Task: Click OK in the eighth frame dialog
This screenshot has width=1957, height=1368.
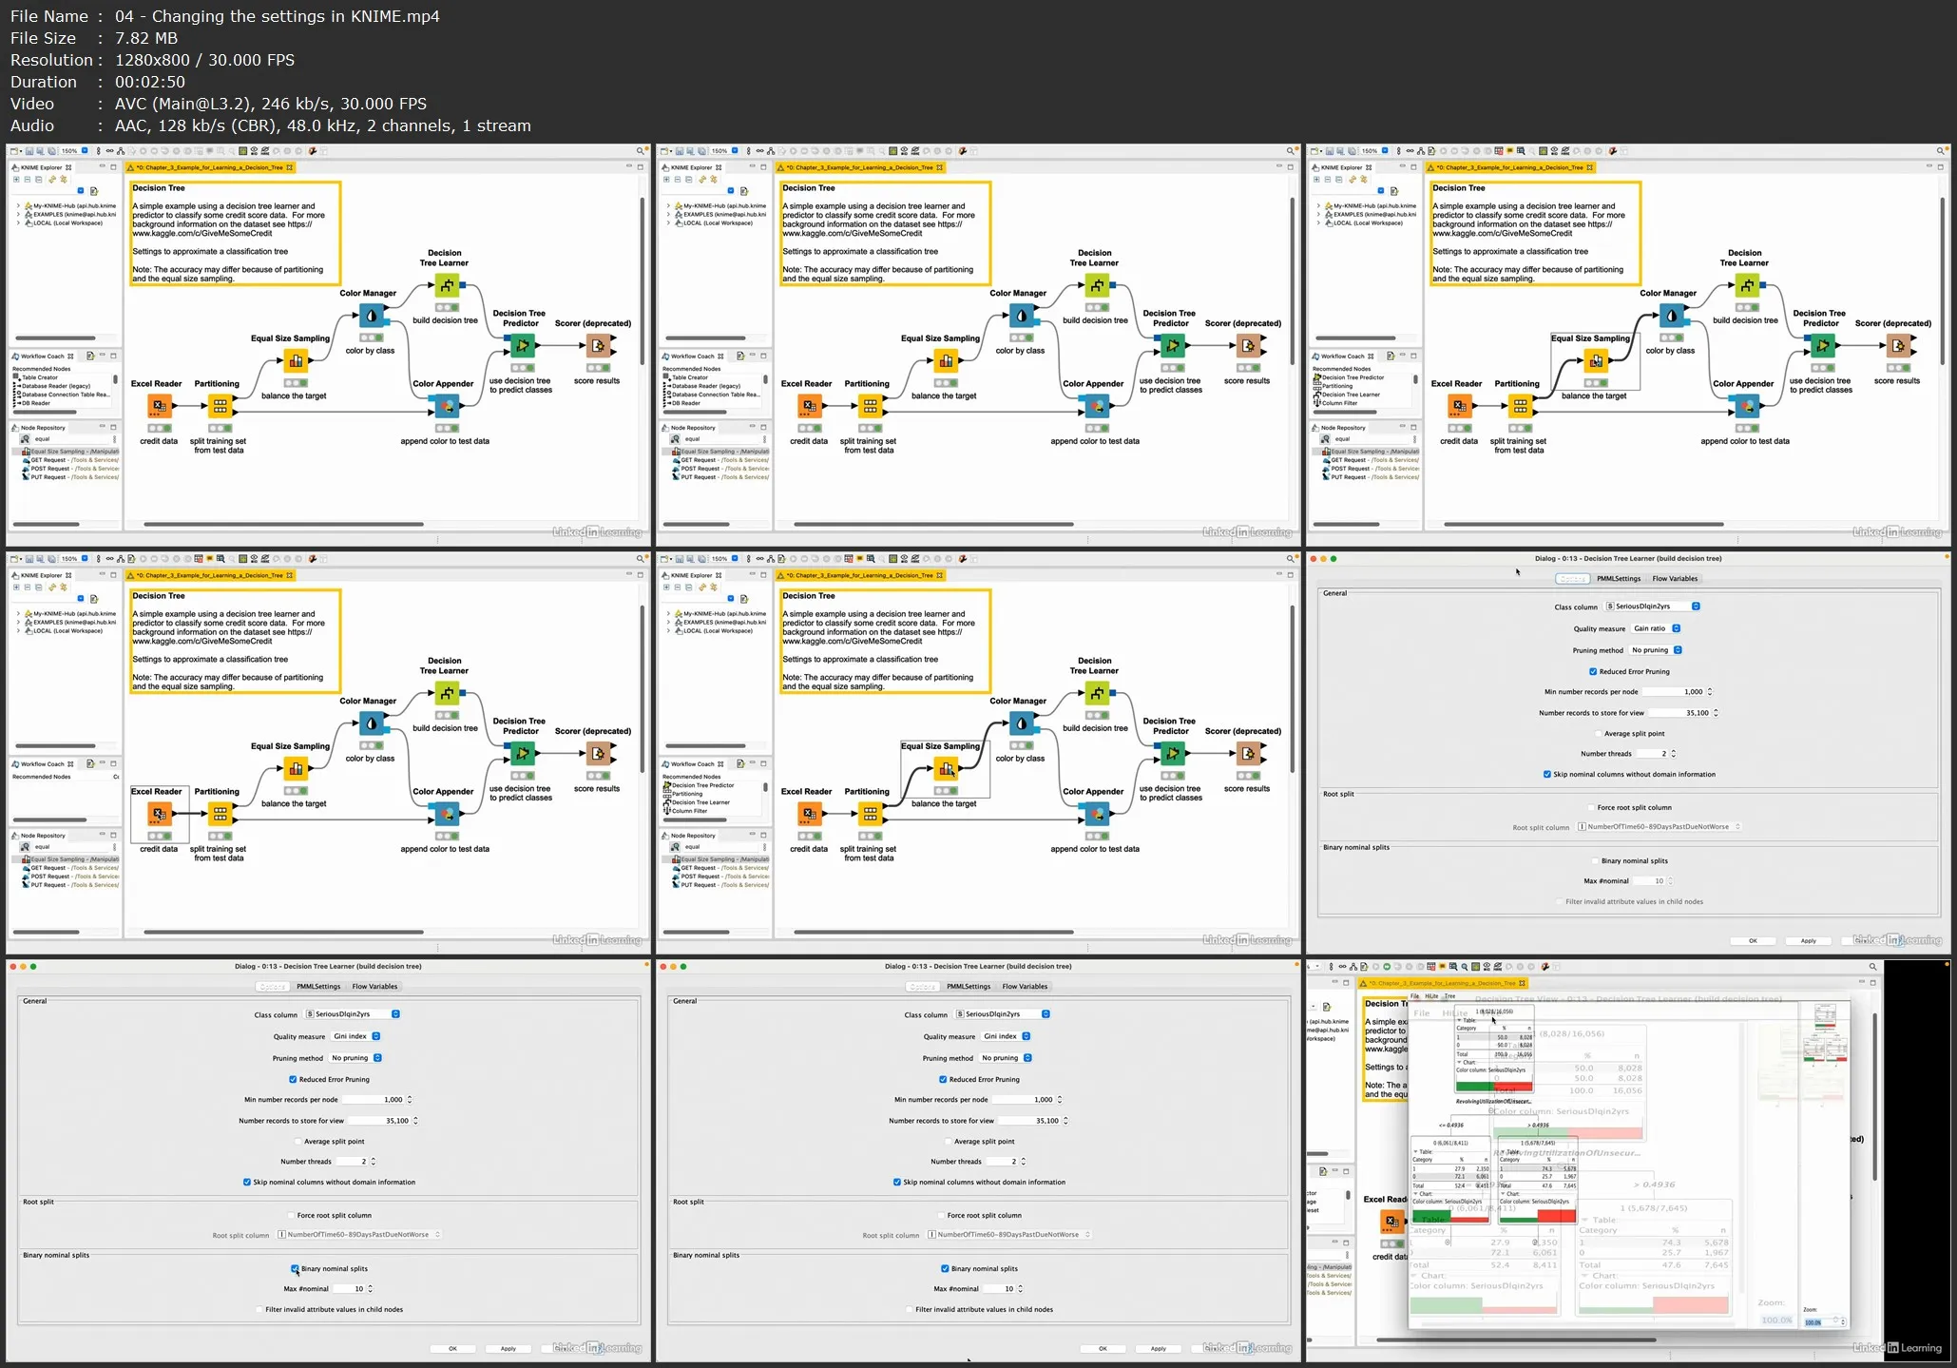Action: pos(1103,1348)
